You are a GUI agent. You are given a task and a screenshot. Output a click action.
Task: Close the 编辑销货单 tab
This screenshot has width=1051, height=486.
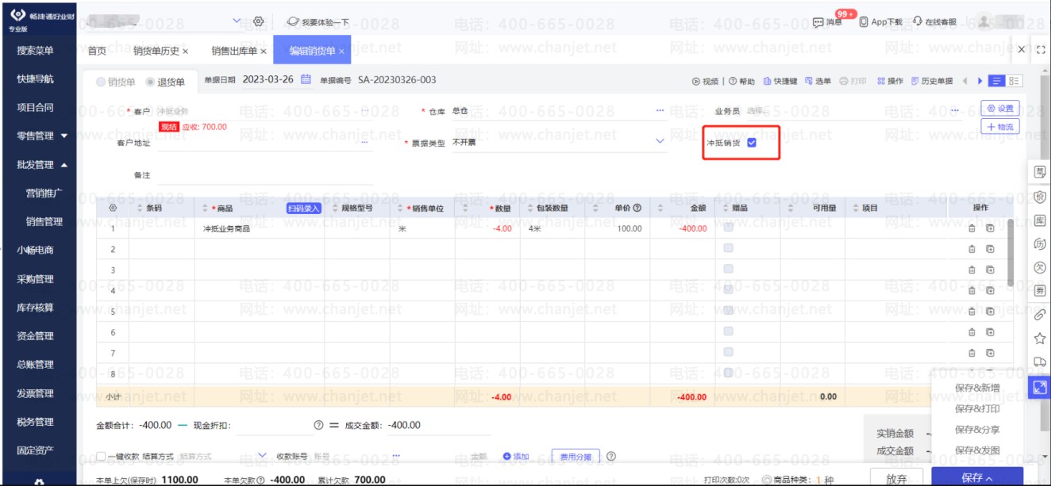point(341,51)
